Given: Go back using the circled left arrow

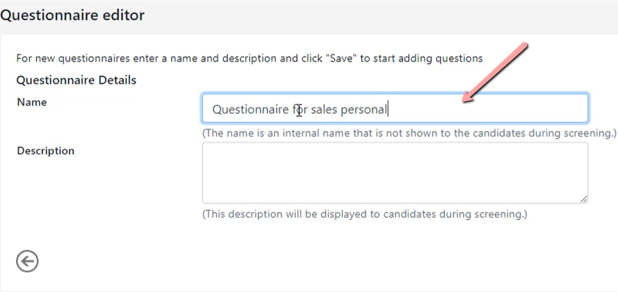Looking at the screenshot, I should pyautogui.click(x=27, y=261).
